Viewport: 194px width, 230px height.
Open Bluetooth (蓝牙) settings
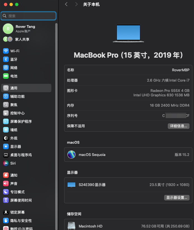pos(26,59)
